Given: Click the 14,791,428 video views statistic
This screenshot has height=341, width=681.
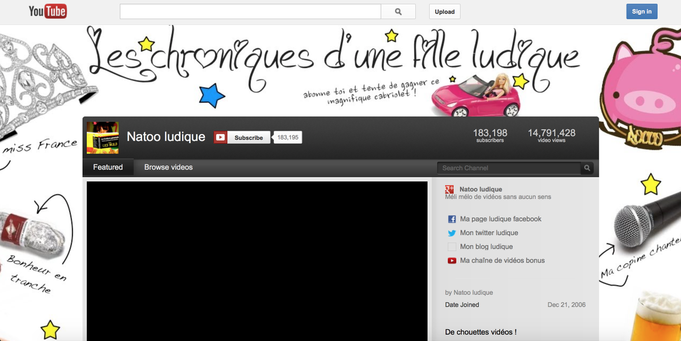Looking at the screenshot, I should [552, 135].
